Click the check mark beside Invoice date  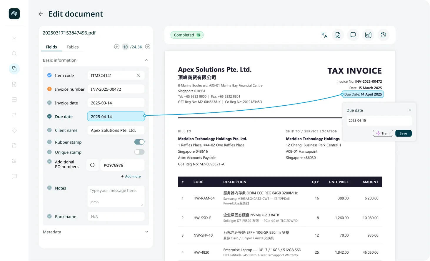pyautogui.click(x=49, y=103)
